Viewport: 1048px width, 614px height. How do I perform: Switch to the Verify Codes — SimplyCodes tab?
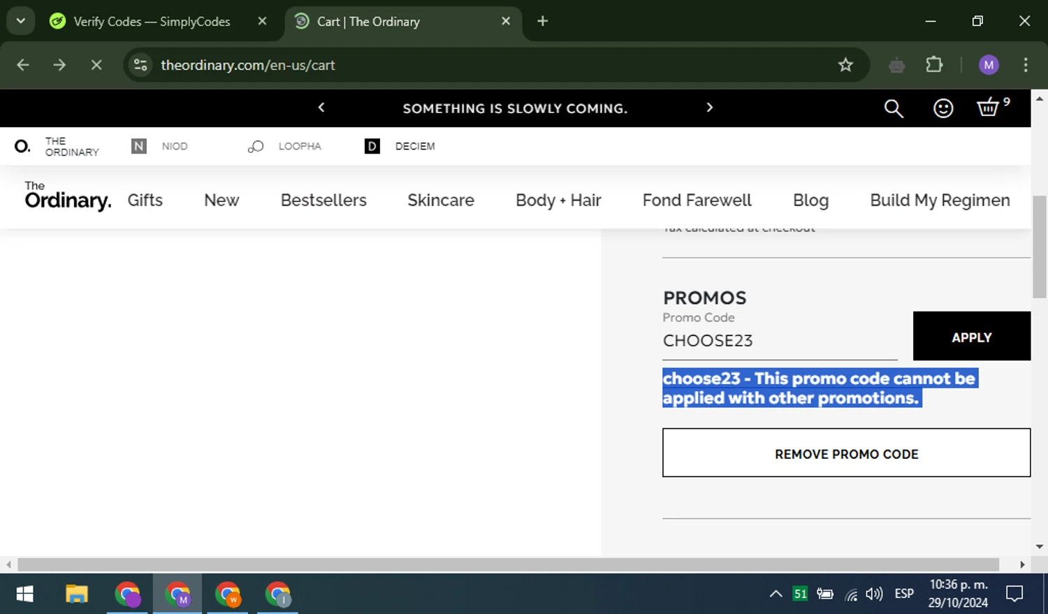tap(152, 21)
